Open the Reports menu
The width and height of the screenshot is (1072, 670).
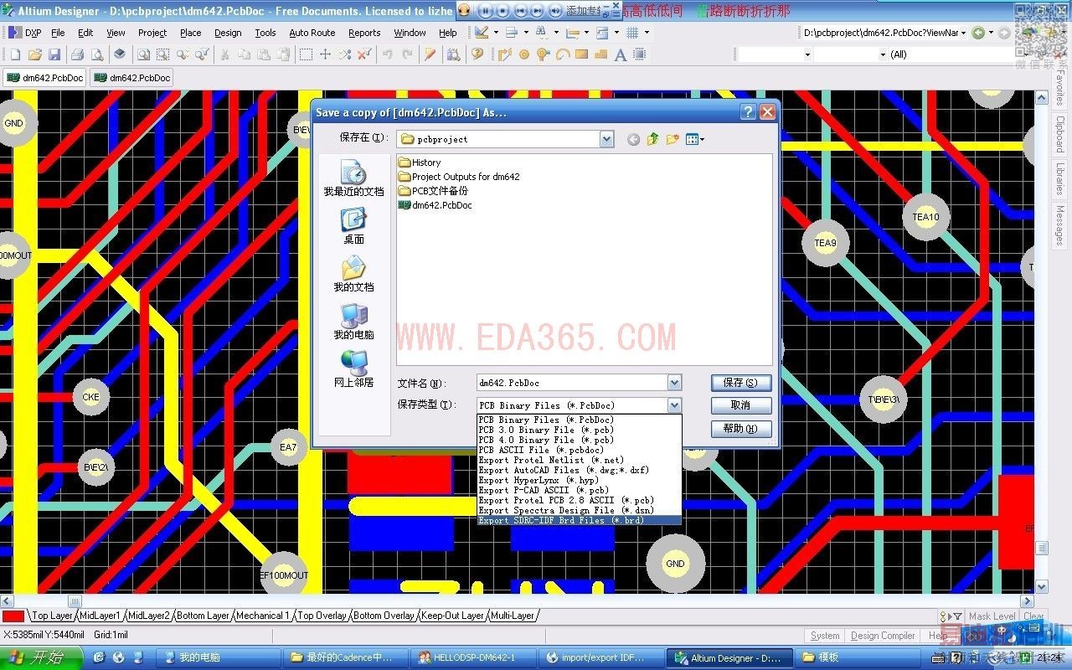364,33
